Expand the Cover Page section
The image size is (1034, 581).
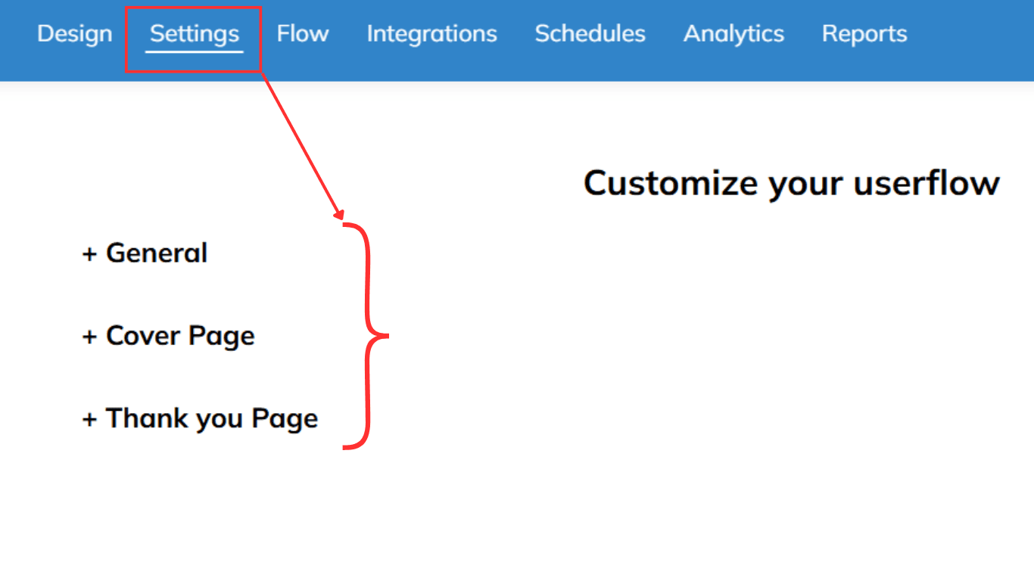coord(180,336)
